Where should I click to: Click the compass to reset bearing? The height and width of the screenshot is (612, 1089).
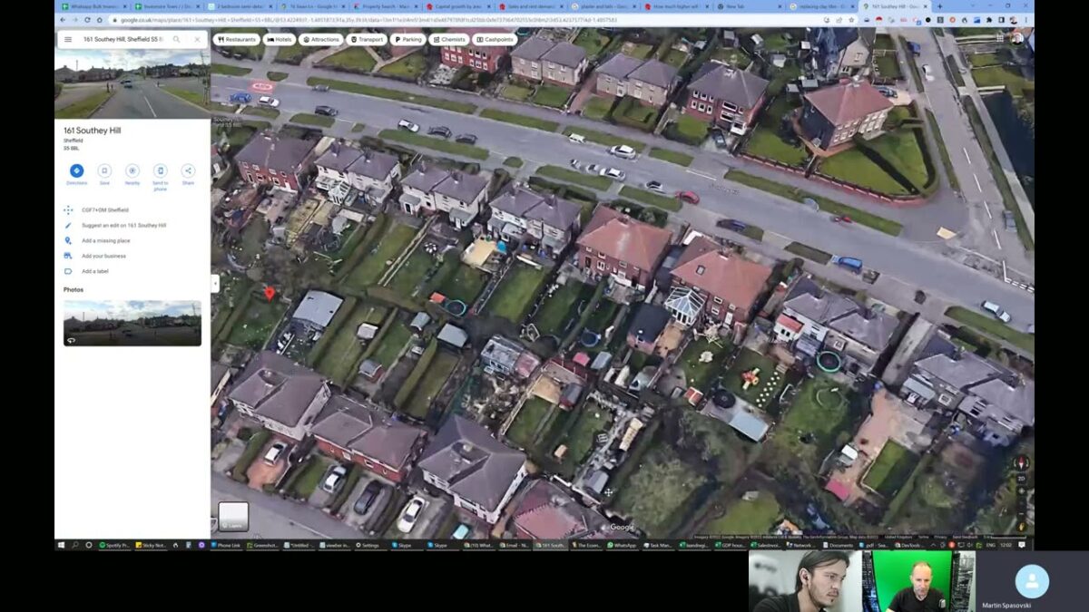[x=1021, y=463]
